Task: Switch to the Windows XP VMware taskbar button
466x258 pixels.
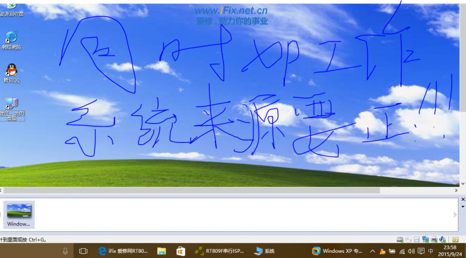Action: pyautogui.click(x=337, y=251)
